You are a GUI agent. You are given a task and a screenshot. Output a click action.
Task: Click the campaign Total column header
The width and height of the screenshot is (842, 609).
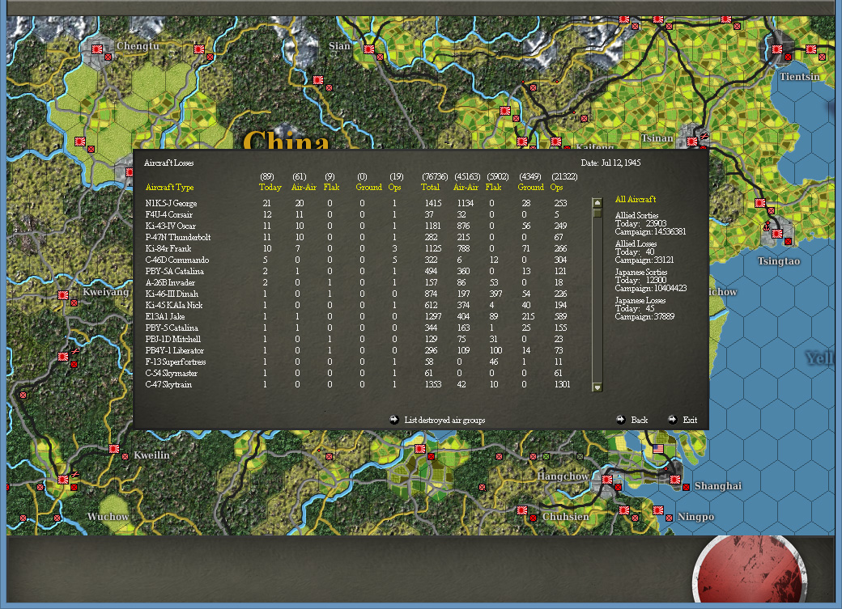point(430,188)
